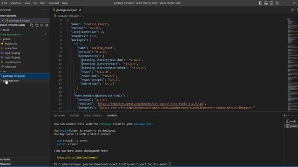The image size is (298, 167).
Task: Click new terminal plus icon
Action: point(284,116)
